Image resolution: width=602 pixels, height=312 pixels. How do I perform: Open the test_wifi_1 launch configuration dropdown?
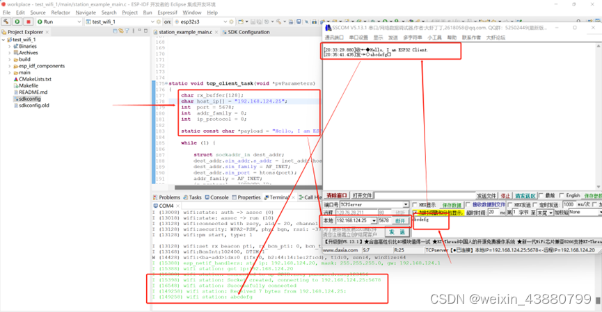(x=152, y=22)
